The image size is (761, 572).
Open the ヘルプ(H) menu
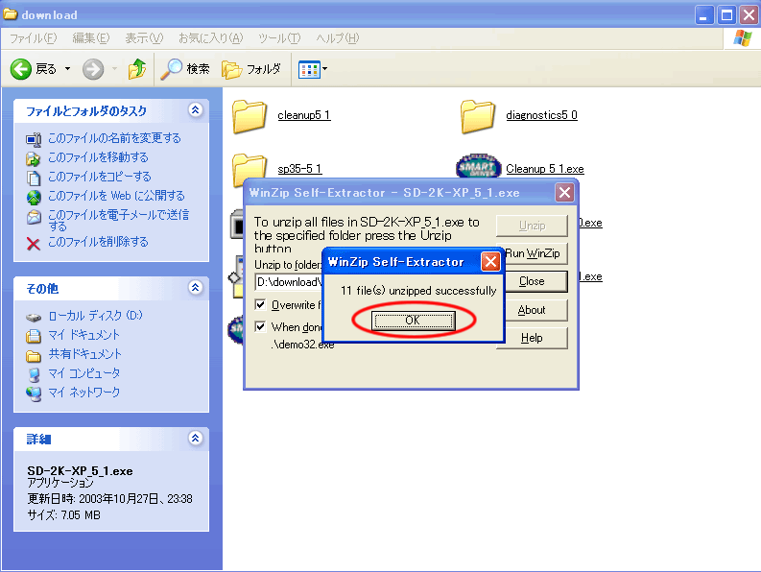[x=337, y=37]
